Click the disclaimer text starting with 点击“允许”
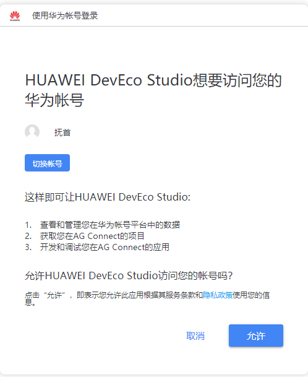Viewport: 308px width, 377px height. [147, 298]
